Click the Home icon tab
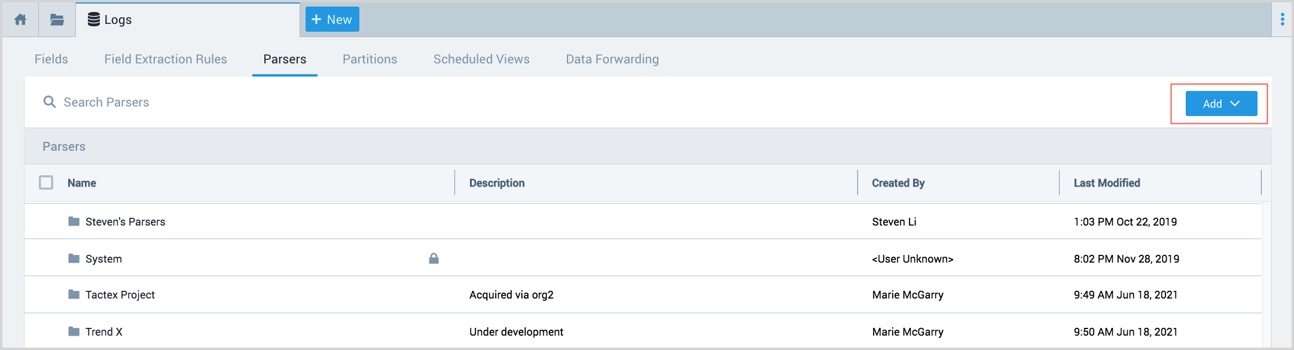1294x350 pixels. click(x=20, y=20)
